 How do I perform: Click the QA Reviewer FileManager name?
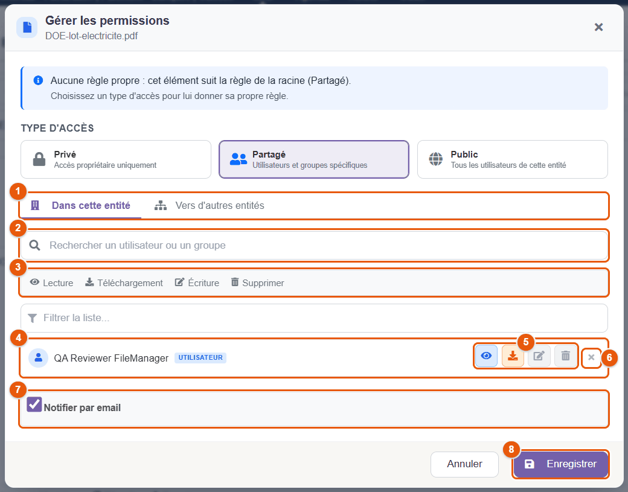click(111, 358)
